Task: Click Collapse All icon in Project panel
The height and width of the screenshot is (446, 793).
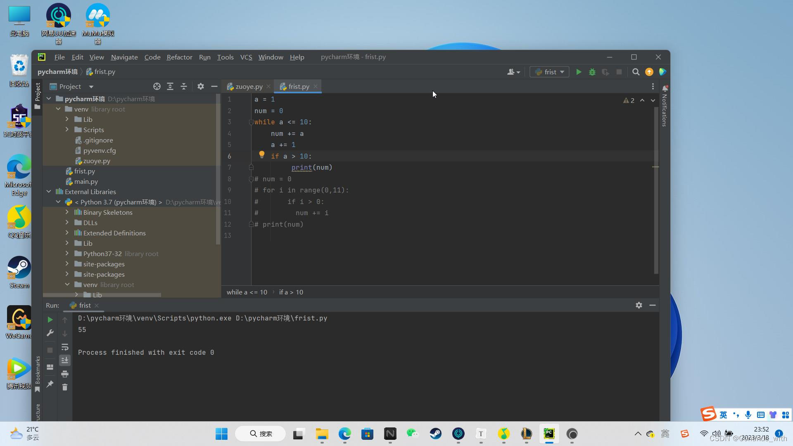Action: pos(184,86)
